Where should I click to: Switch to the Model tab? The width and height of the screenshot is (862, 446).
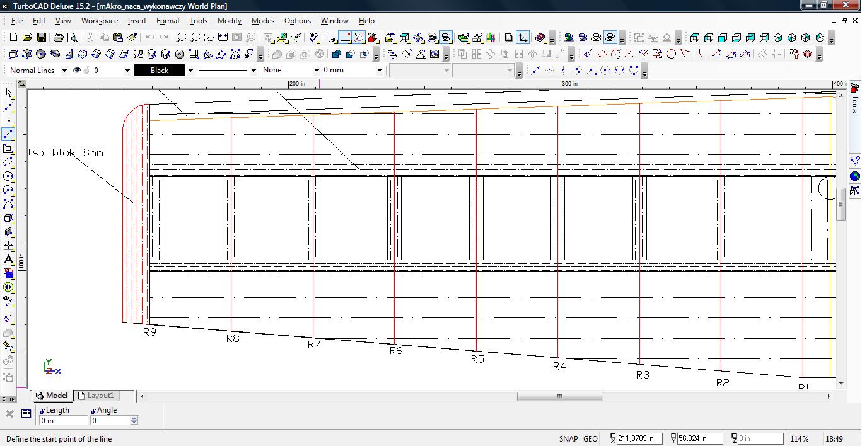pos(52,396)
